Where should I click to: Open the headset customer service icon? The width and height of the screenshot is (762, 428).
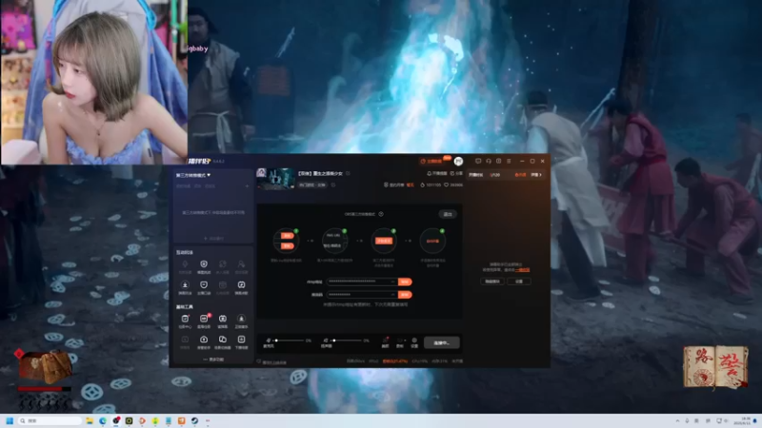pyautogui.click(x=489, y=161)
